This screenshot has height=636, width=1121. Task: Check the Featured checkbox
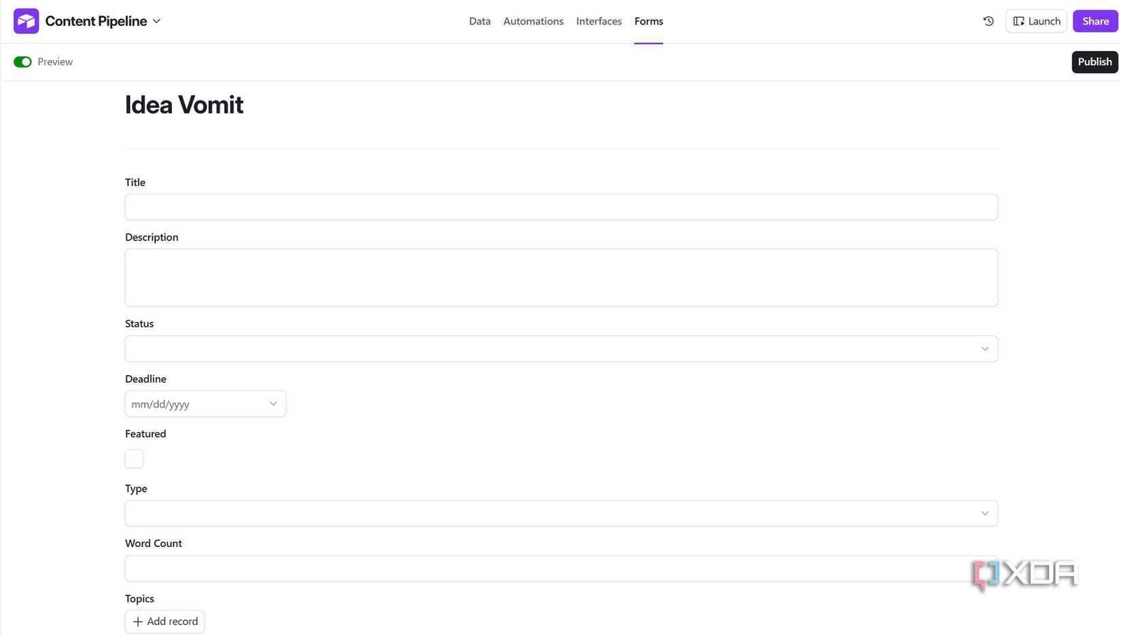click(x=134, y=458)
